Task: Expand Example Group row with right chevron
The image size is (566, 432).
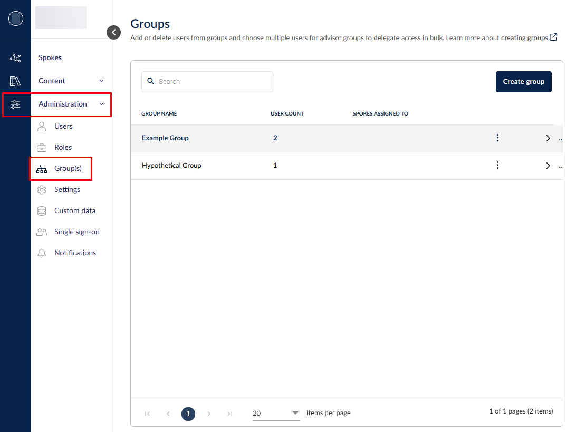Action: pyautogui.click(x=548, y=138)
